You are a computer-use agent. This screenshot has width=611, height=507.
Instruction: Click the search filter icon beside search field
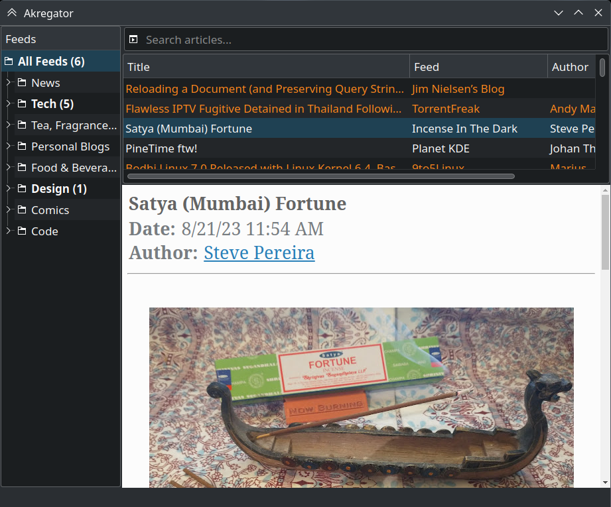point(133,40)
